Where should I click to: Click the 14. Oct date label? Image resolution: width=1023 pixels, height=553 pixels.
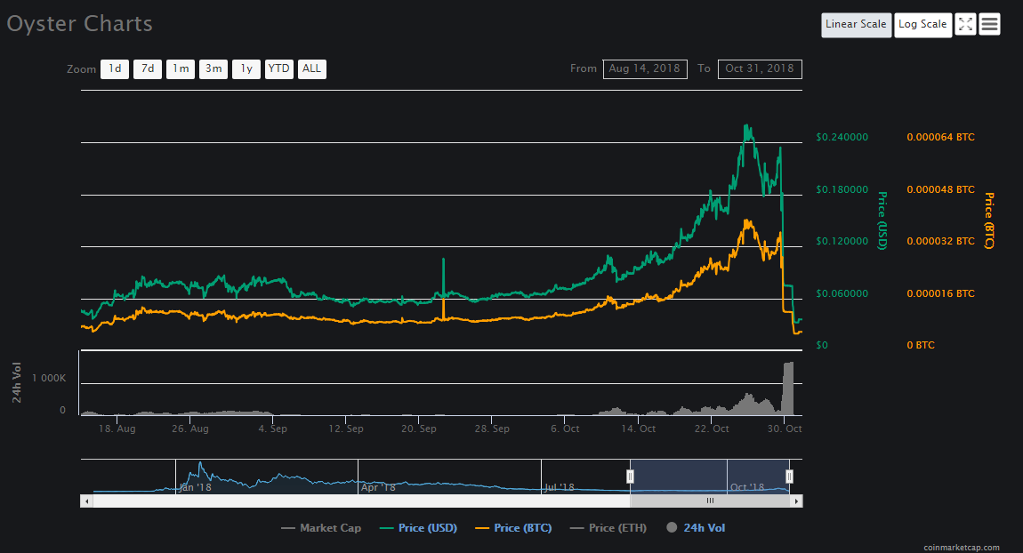coord(638,429)
